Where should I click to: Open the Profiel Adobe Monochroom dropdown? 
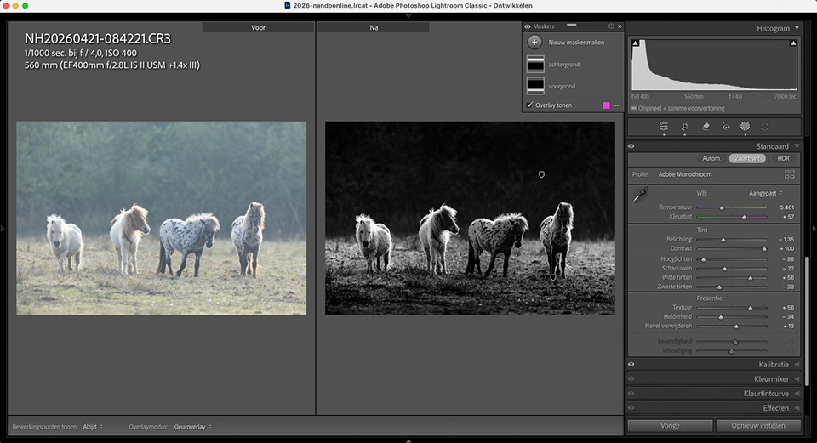pyautogui.click(x=688, y=174)
